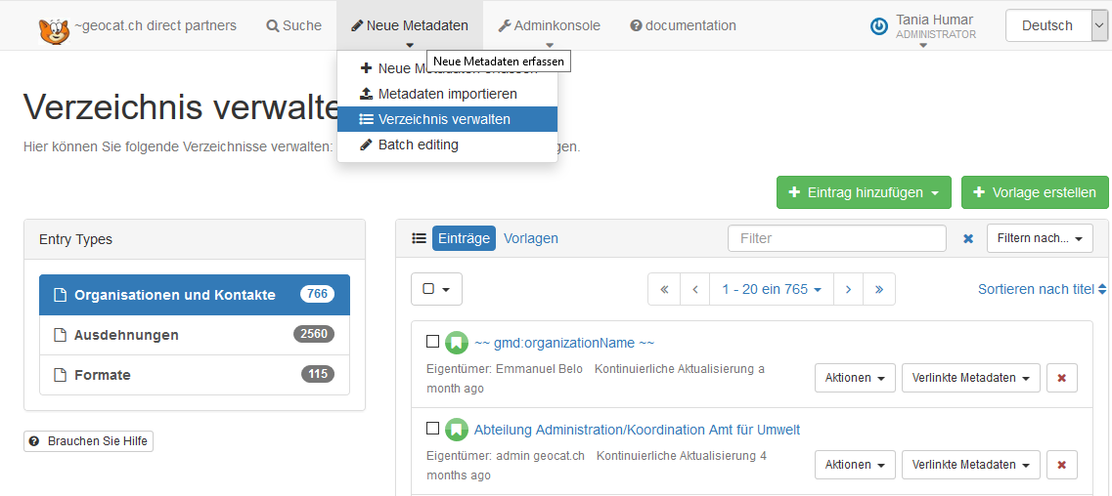Click Sortieren nach titel sort link
This screenshot has width=1112, height=496.
1042,289
